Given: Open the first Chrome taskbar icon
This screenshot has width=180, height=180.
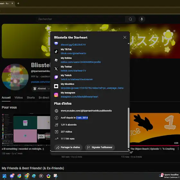Looking at the screenshot, I should click(19, 176).
